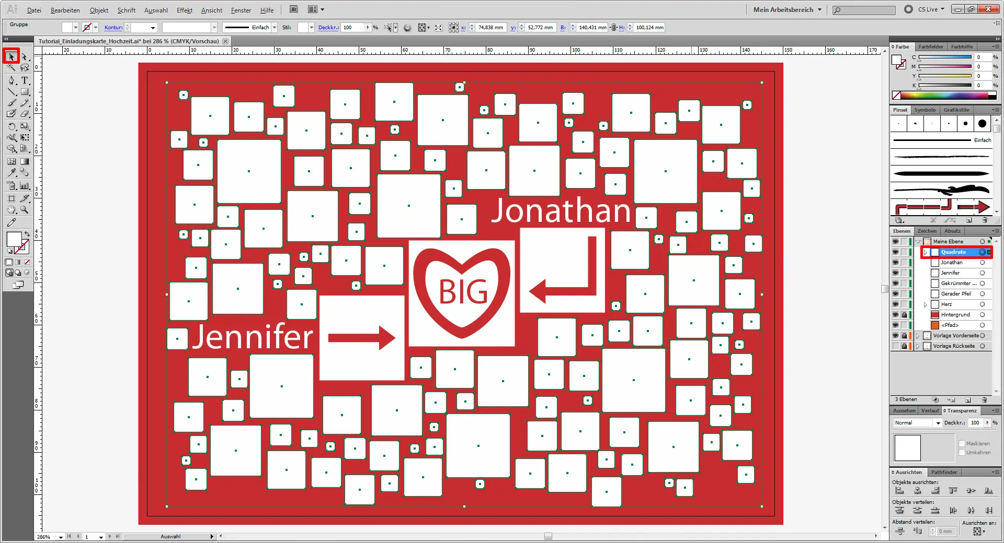Switch to the Pathfinder tab
This screenshot has height=543, width=1004.
coord(944,472)
